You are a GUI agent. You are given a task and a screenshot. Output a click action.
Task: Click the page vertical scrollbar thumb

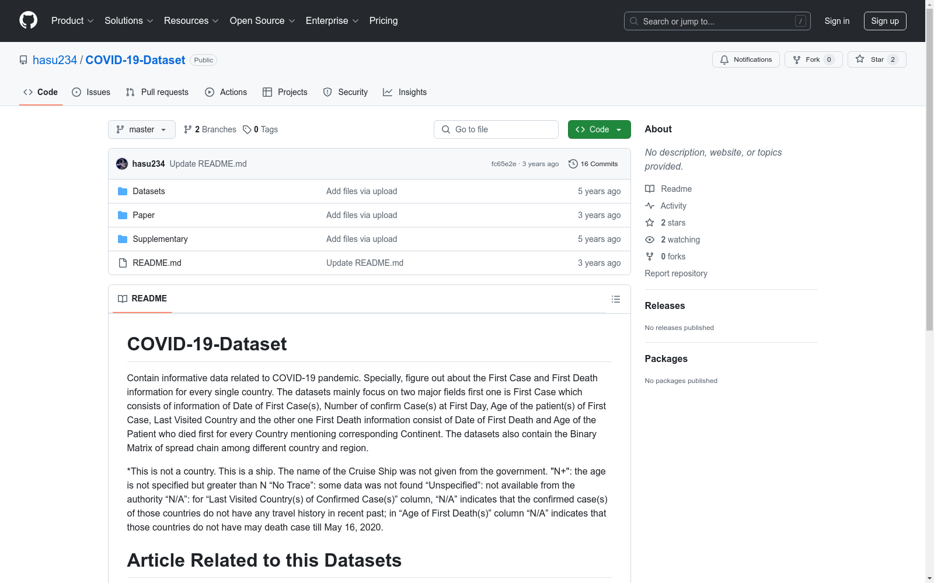pyautogui.click(x=930, y=169)
